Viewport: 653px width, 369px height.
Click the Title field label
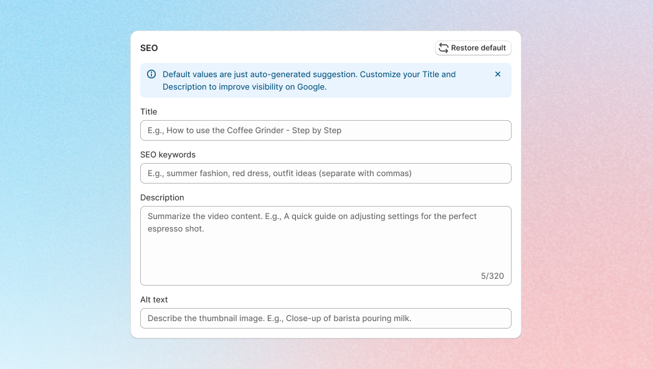[x=149, y=112]
